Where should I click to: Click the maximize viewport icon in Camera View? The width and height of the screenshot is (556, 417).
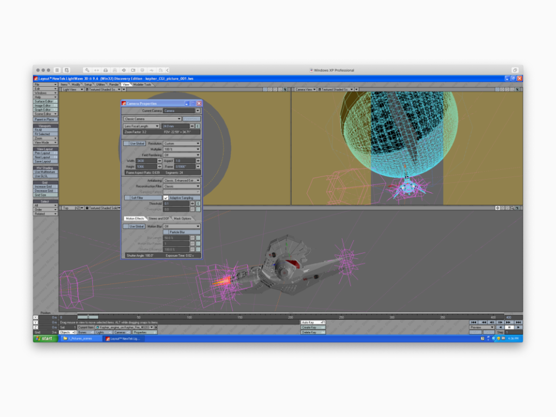coord(517,90)
